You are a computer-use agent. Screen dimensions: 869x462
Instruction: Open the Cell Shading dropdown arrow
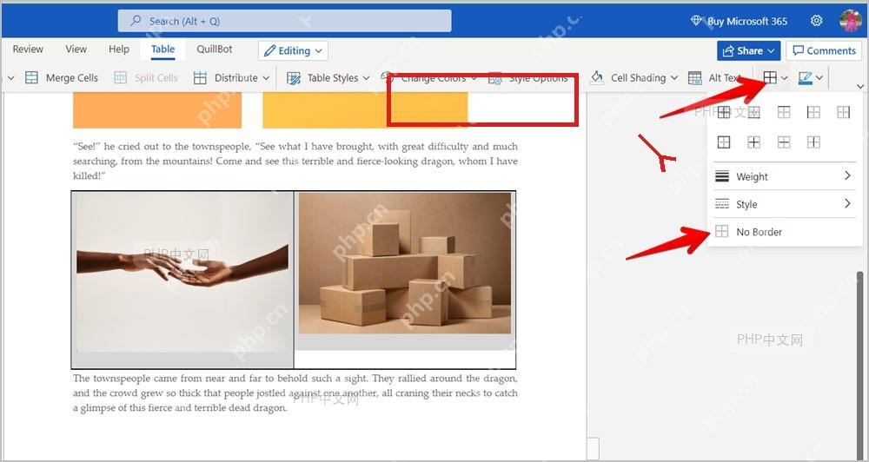tap(674, 78)
